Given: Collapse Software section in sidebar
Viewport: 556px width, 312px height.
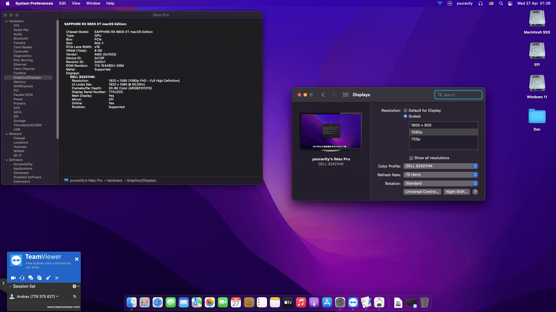Looking at the screenshot, I should pos(6,160).
